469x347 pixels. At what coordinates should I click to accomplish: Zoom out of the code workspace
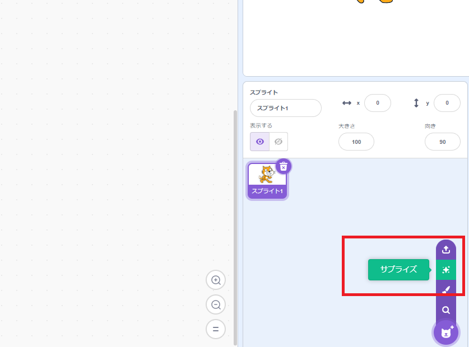[x=216, y=304]
